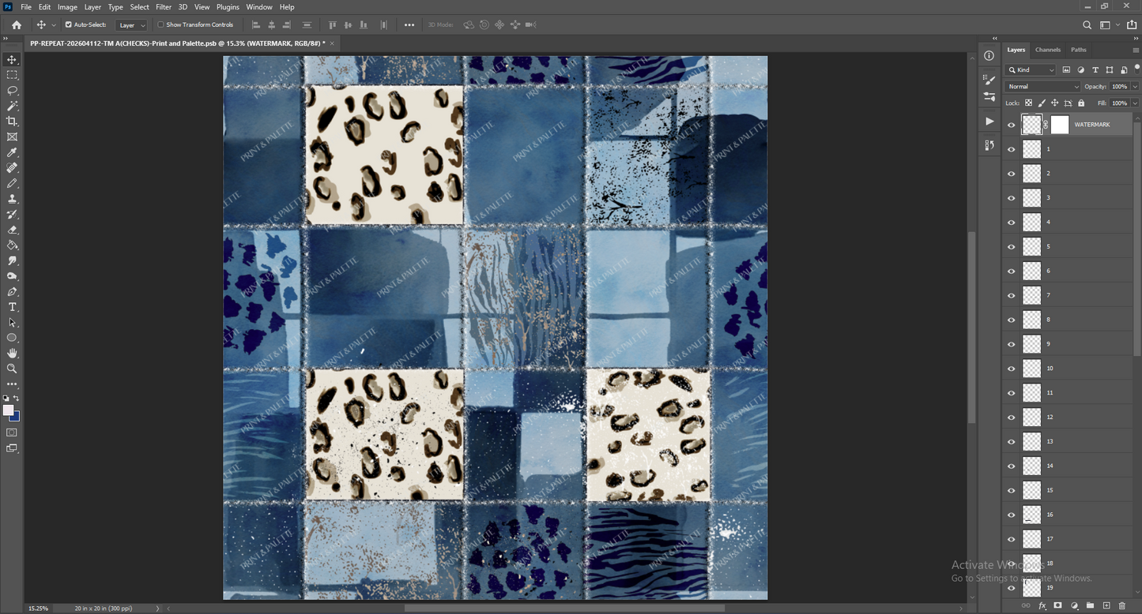Open the collapsed Brush Settings panel icon

coord(989,80)
